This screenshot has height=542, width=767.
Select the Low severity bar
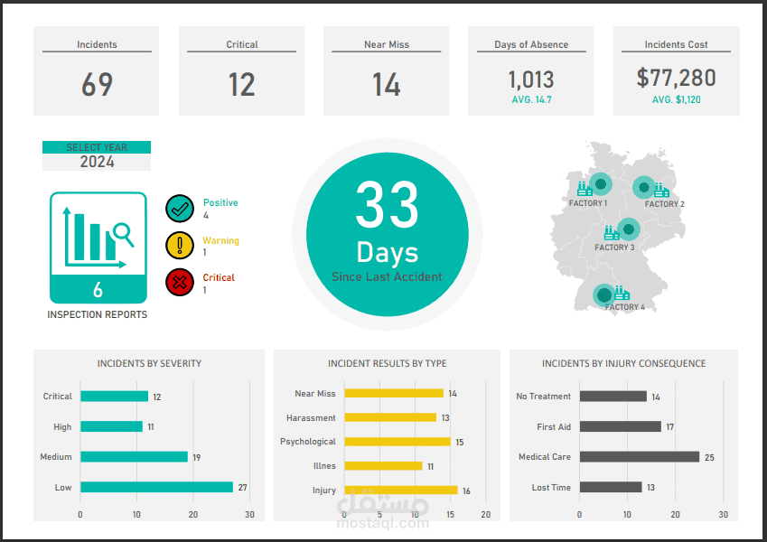click(156, 487)
